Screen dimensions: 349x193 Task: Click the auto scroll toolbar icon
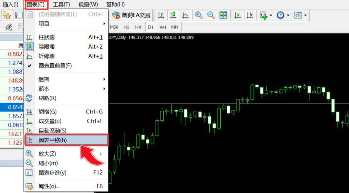pos(238,15)
